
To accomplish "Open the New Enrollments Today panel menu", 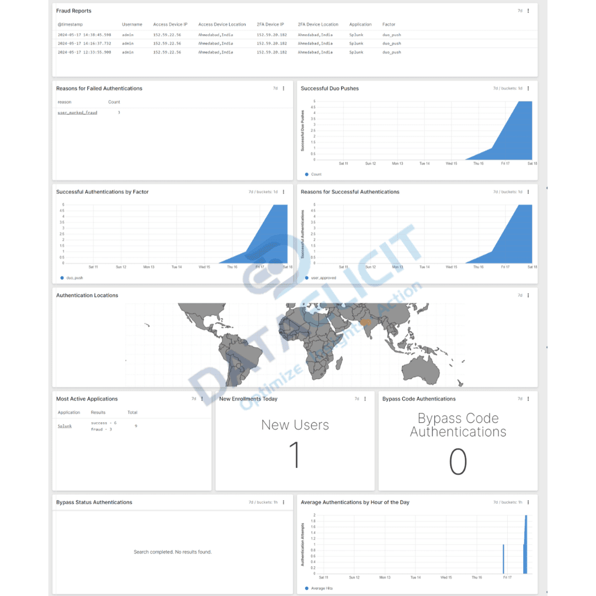I will pyautogui.click(x=365, y=398).
